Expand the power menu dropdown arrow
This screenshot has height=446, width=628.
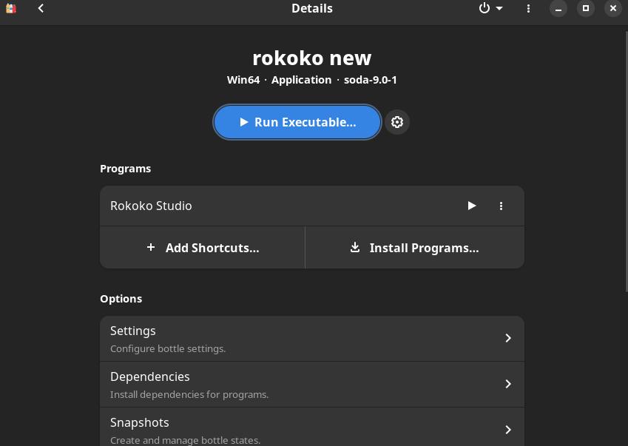click(499, 8)
